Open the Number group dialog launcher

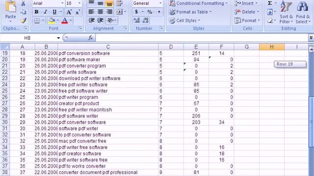coord(161,28)
